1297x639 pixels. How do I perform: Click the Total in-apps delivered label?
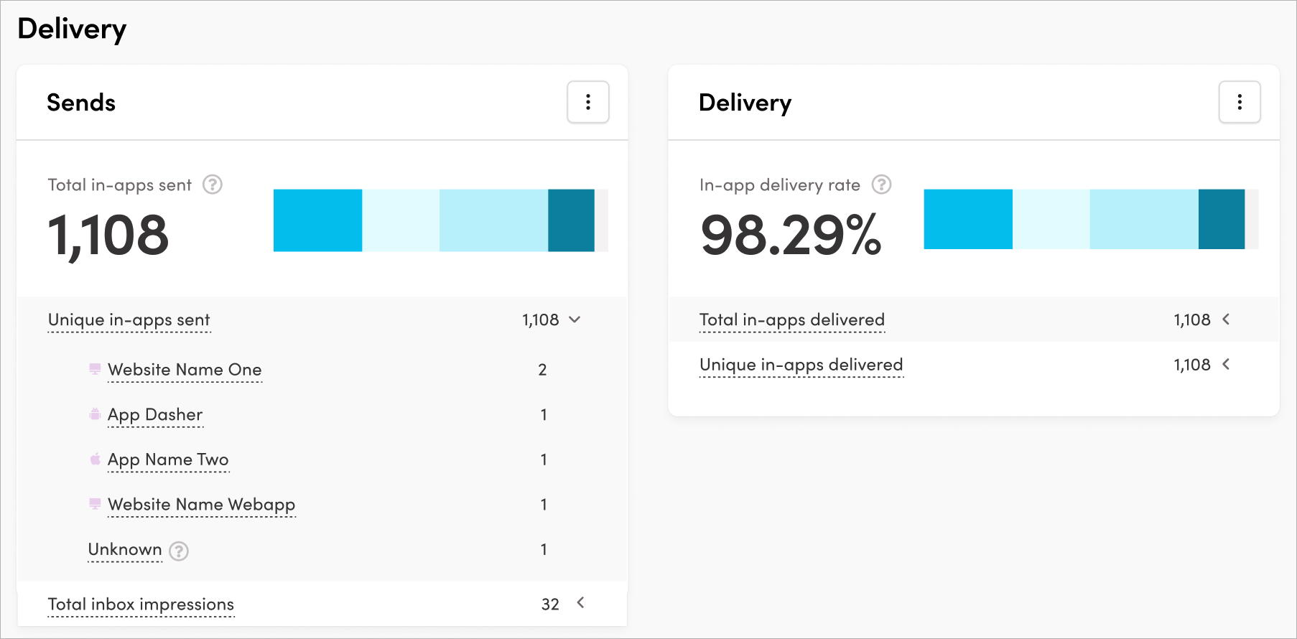[792, 320]
